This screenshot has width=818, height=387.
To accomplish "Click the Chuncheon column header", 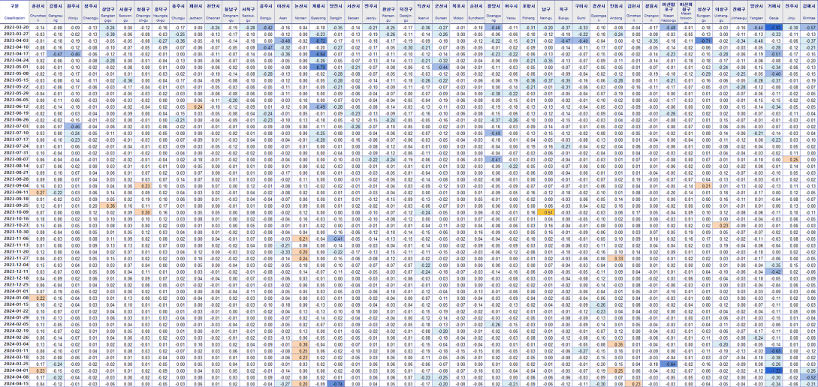I will click(39, 11).
